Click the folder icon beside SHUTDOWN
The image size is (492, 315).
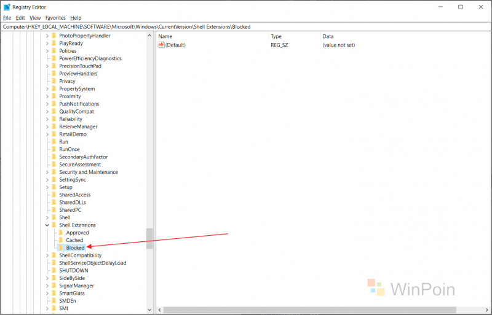point(54,271)
